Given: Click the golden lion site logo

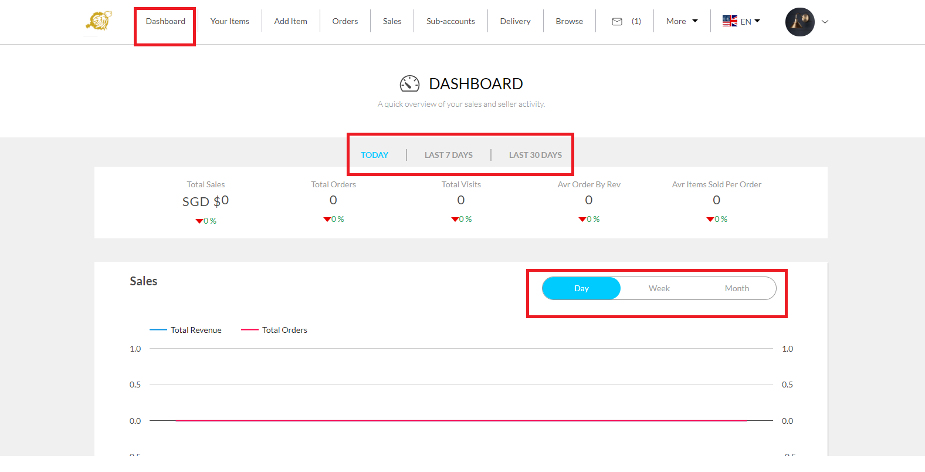Looking at the screenshot, I should (99, 21).
